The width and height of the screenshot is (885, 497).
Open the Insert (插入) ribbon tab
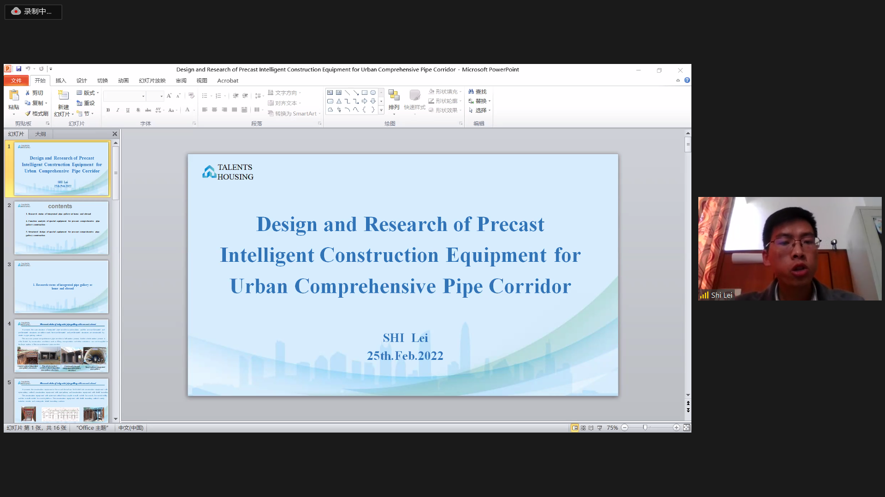61,81
